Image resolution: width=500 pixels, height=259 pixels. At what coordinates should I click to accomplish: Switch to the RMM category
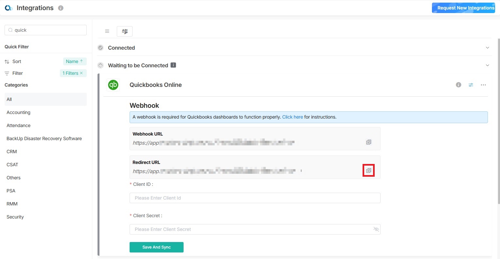(x=12, y=204)
